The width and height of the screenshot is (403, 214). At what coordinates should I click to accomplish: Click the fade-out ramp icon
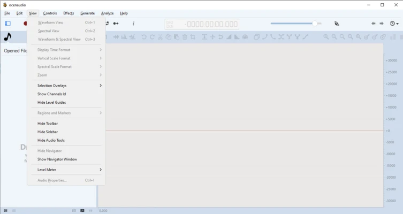pos(237,37)
